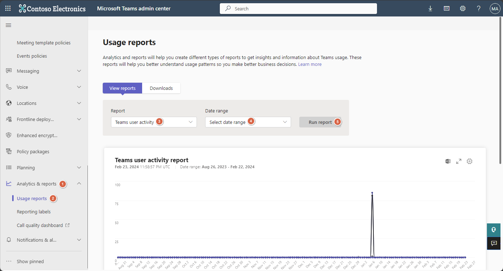Click the Run report button
This screenshot has height=271, width=503.
pos(320,122)
